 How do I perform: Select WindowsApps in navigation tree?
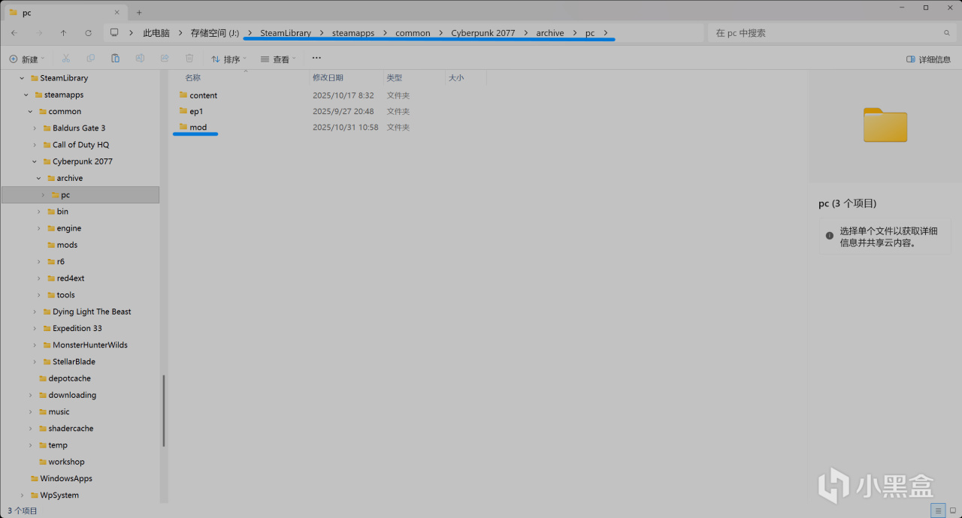[66, 478]
